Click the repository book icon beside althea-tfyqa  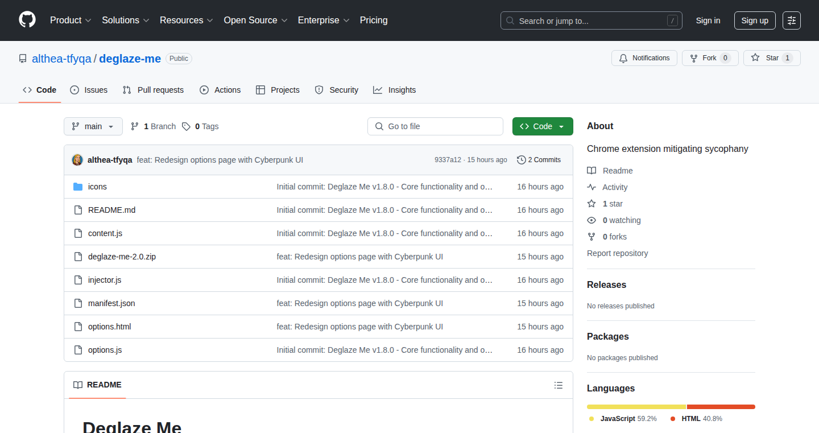[23, 59]
